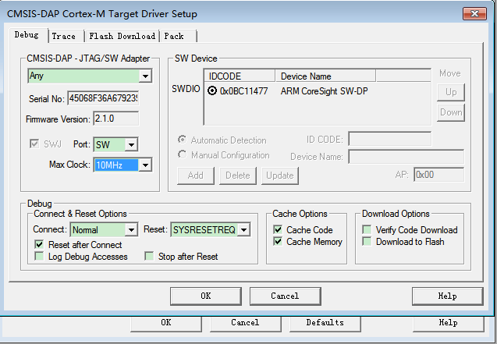Click OK in the Driver Setup dialog
Viewport: 497px width, 344px height.
206,296
